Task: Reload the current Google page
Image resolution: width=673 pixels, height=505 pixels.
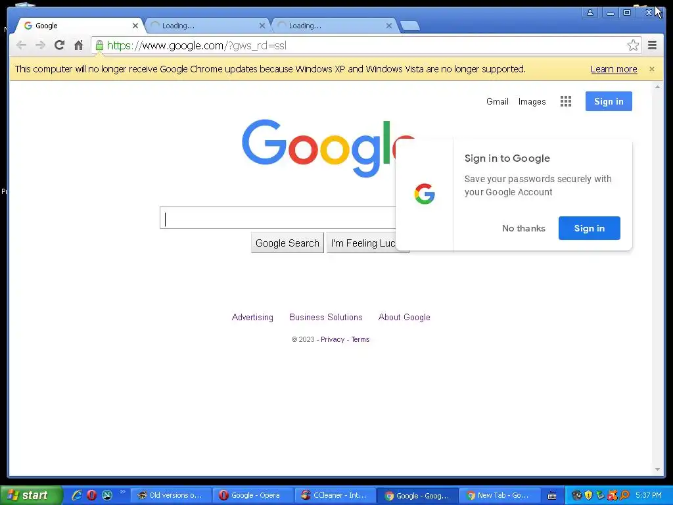Action: 59,45
